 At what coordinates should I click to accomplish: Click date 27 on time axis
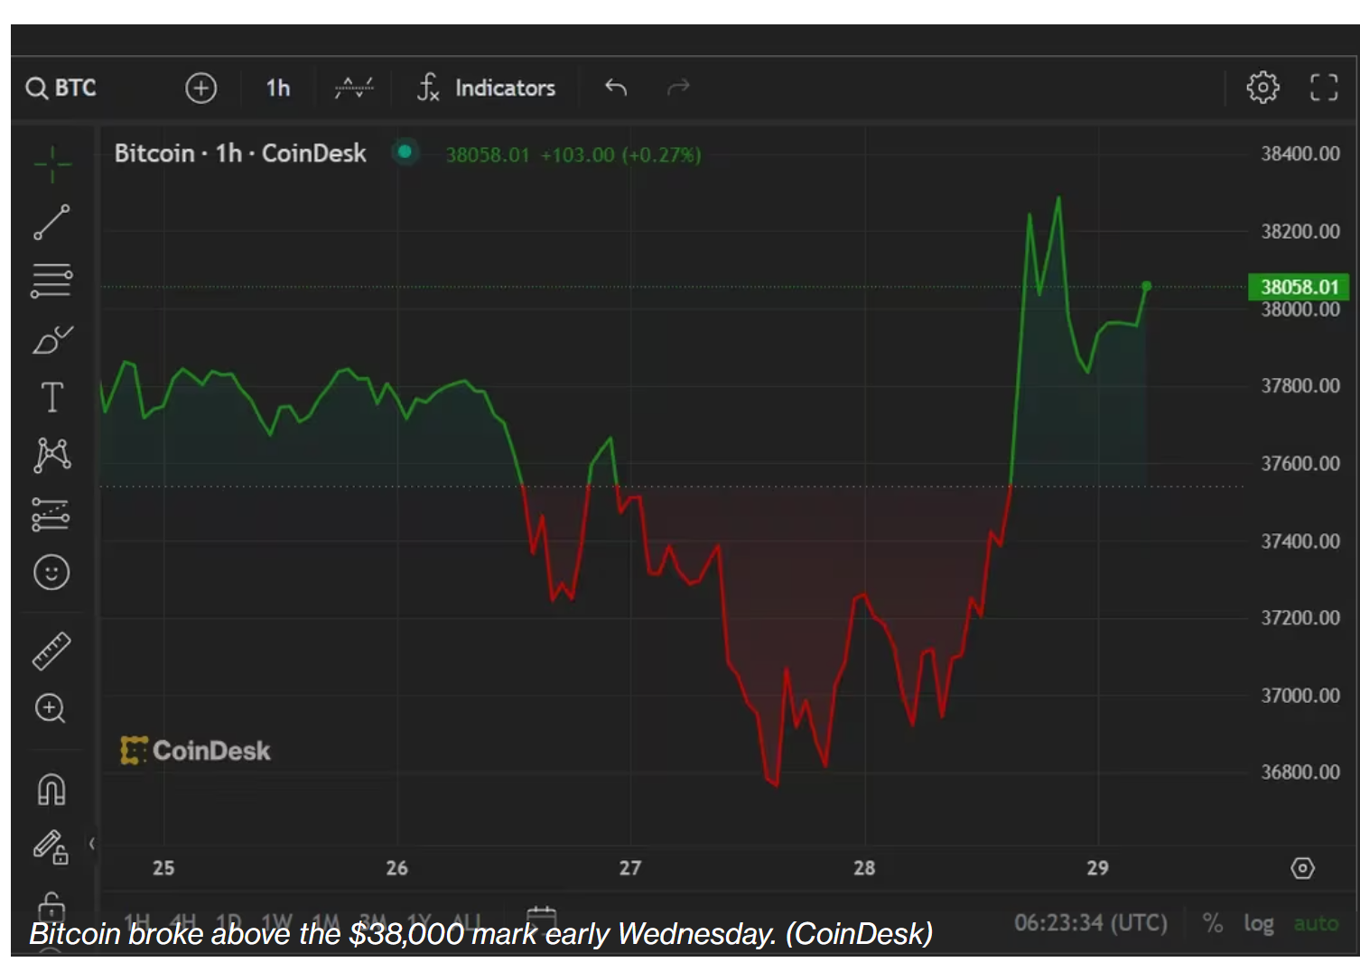630,868
